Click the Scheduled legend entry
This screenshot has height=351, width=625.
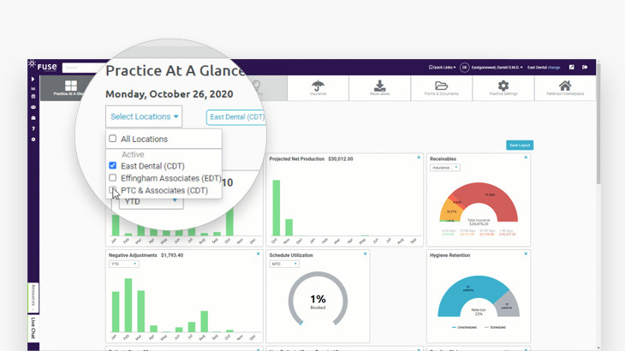point(495,328)
